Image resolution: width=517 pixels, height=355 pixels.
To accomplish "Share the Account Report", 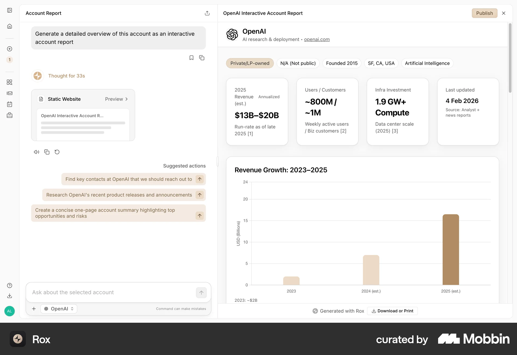I will tap(207, 13).
